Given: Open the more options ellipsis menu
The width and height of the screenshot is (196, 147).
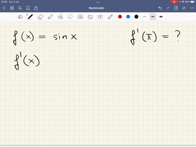Looking at the screenshot, I should click(192, 8).
